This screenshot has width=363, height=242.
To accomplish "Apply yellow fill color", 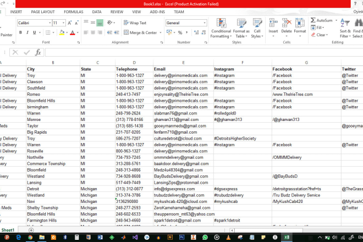I will point(62,32).
